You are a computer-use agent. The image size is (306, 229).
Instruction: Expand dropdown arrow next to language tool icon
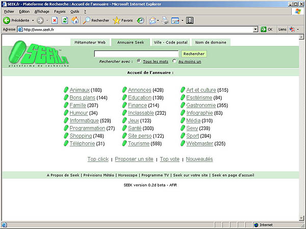[298, 30]
